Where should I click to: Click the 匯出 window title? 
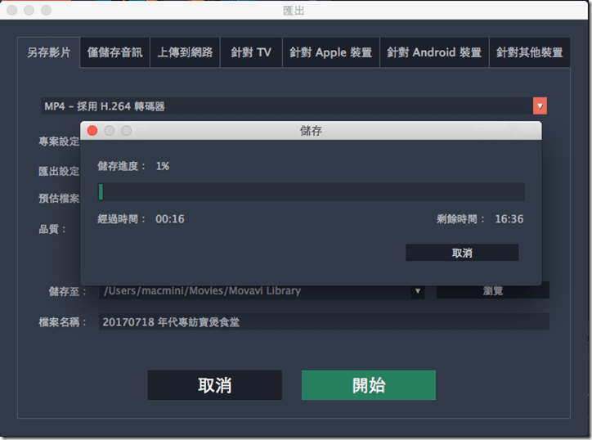tap(294, 10)
